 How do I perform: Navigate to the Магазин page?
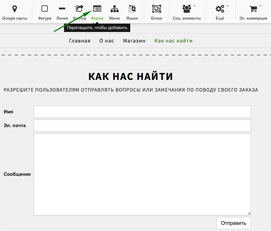[x=134, y=41]
